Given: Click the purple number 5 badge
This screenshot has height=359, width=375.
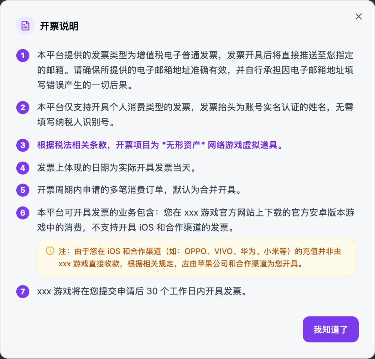Looking at the screenshot, I should pos(23,190).
